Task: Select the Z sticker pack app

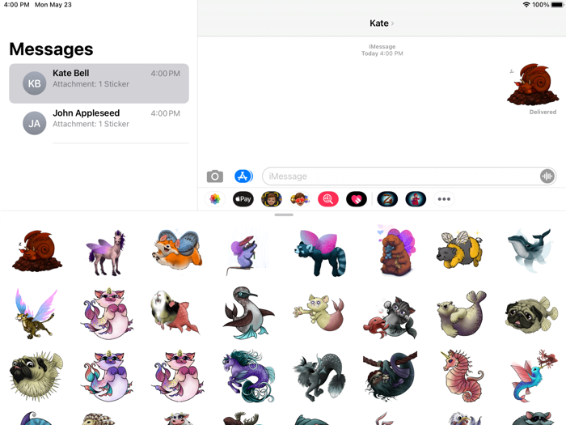Action: coord(387,199)
